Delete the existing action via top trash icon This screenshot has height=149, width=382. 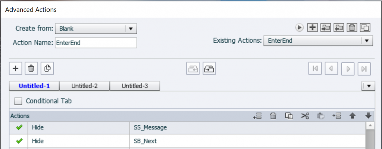point(352,27)
